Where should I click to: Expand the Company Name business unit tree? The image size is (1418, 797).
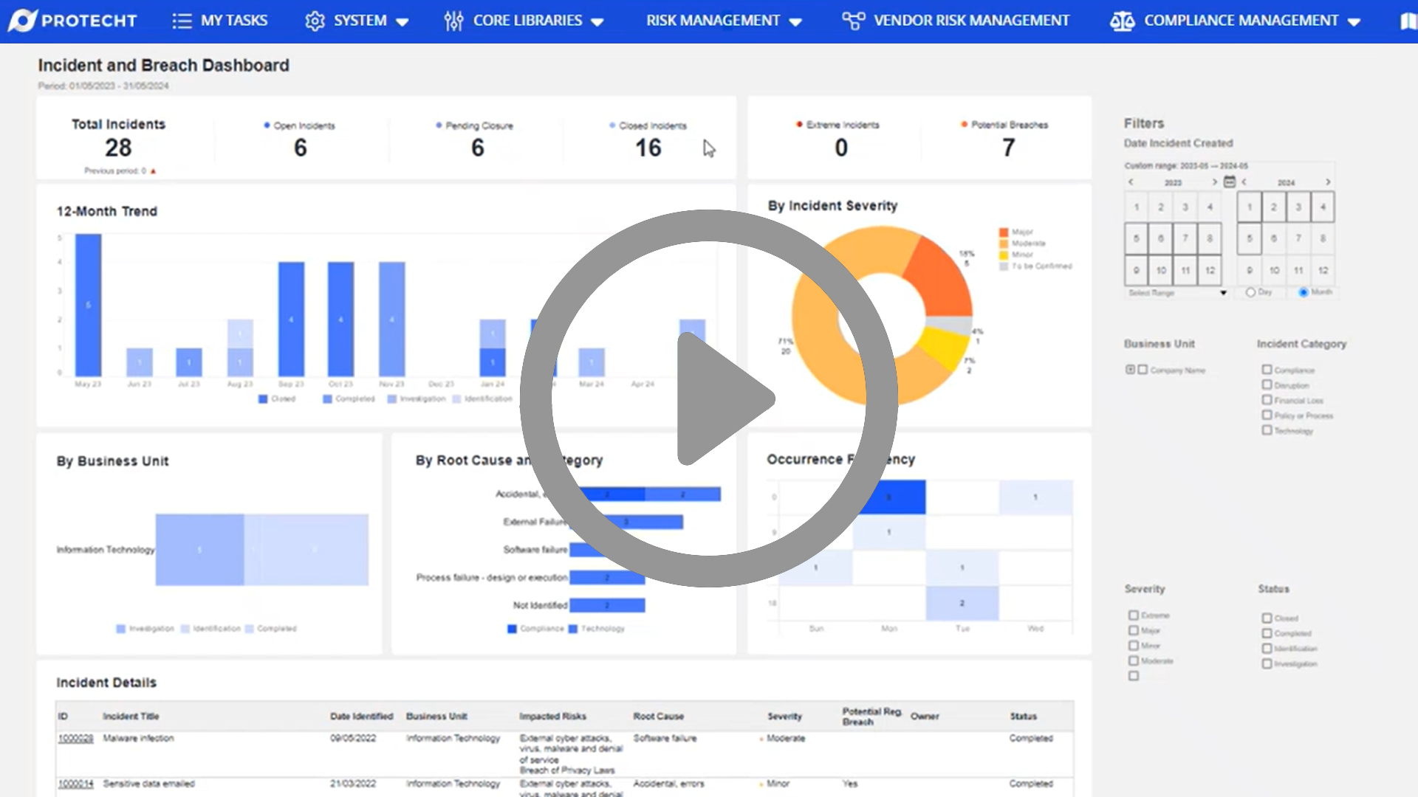[1129, 369]
